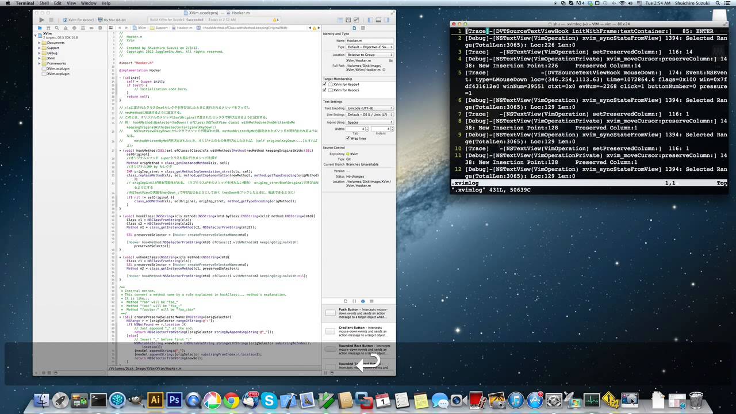
Task: Open the file Type dropdown
Action: (x=370, y=47)
